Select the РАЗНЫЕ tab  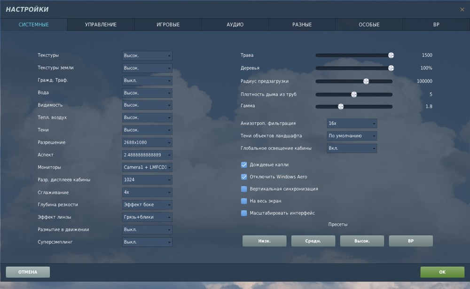302,24
